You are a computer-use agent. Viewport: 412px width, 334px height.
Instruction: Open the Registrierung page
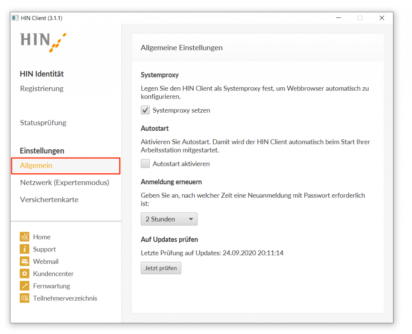pyautogui.click(x=42, y=89)
